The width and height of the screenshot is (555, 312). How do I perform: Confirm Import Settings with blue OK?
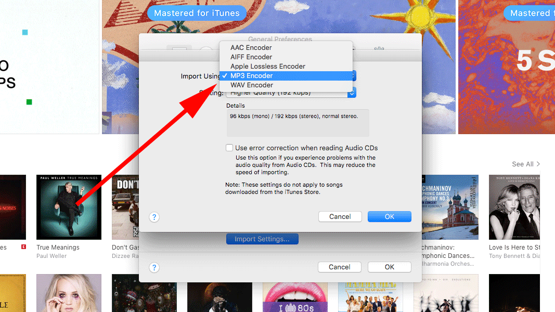[x=390, y=216]
